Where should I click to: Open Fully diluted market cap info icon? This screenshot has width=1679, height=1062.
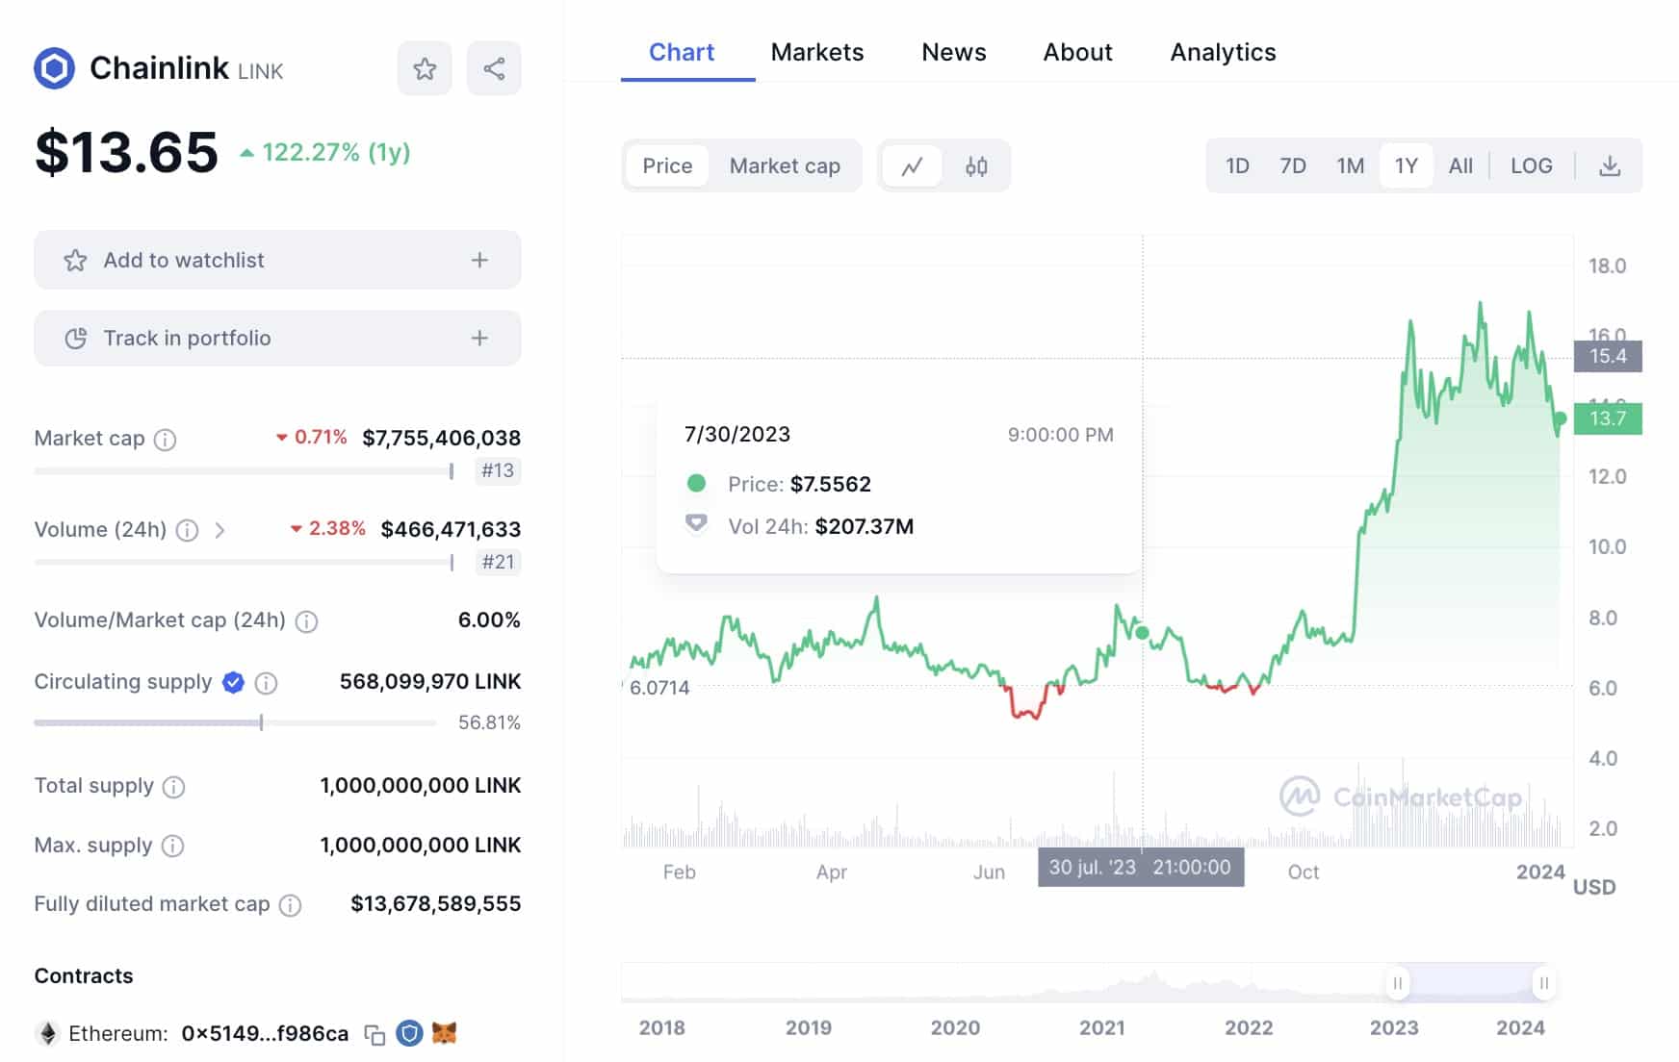(x=290, y=905)
